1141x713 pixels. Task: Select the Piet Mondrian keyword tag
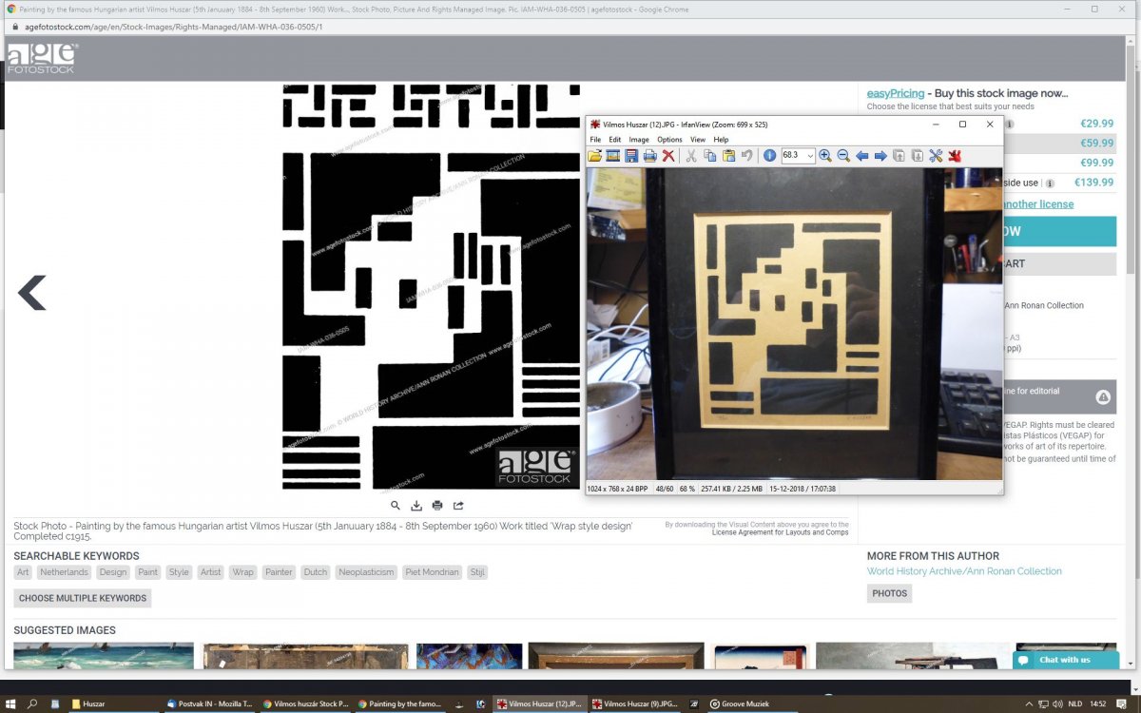point(432,572)
